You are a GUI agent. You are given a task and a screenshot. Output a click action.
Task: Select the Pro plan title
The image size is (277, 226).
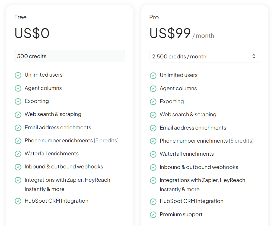click(x=154, y=17)
